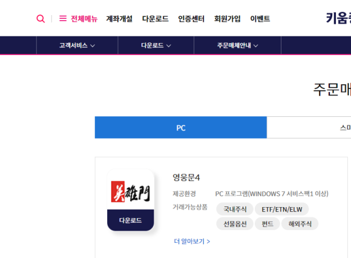
Task: Expand the 주문매체안내 dropdown
Action: click(x=237, y=45)
